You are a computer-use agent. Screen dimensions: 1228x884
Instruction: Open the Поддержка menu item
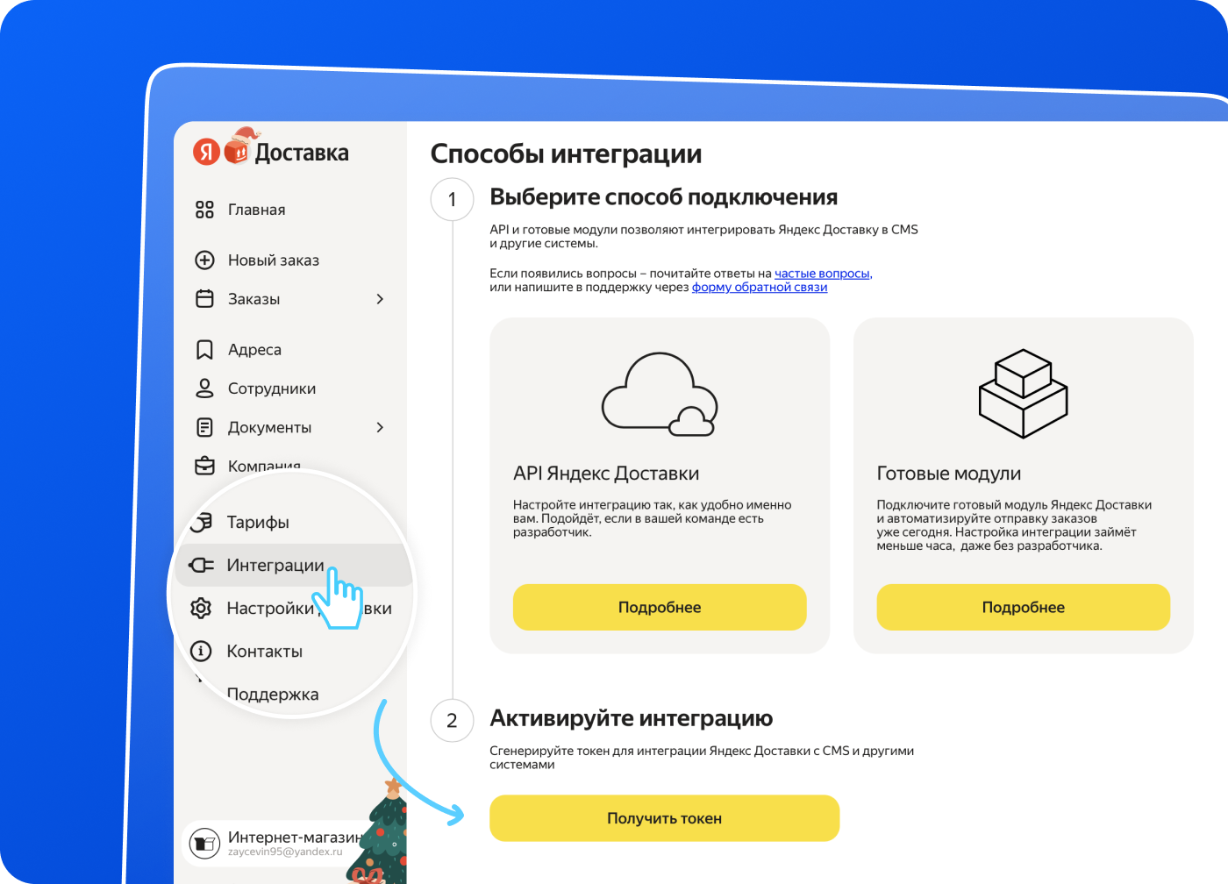(273, 695)
